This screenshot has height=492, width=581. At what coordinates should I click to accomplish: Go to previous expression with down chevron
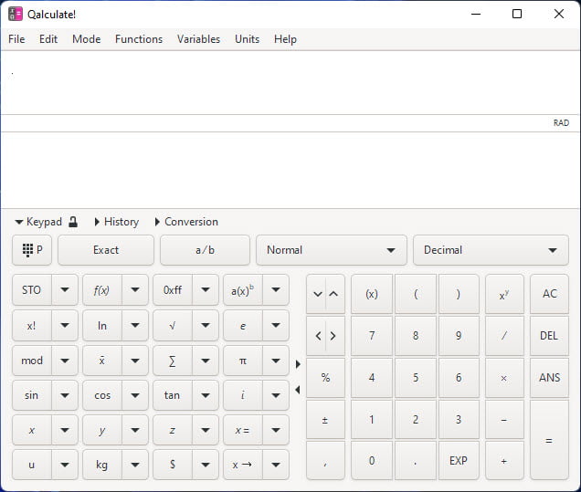click(x=318, y=294)
